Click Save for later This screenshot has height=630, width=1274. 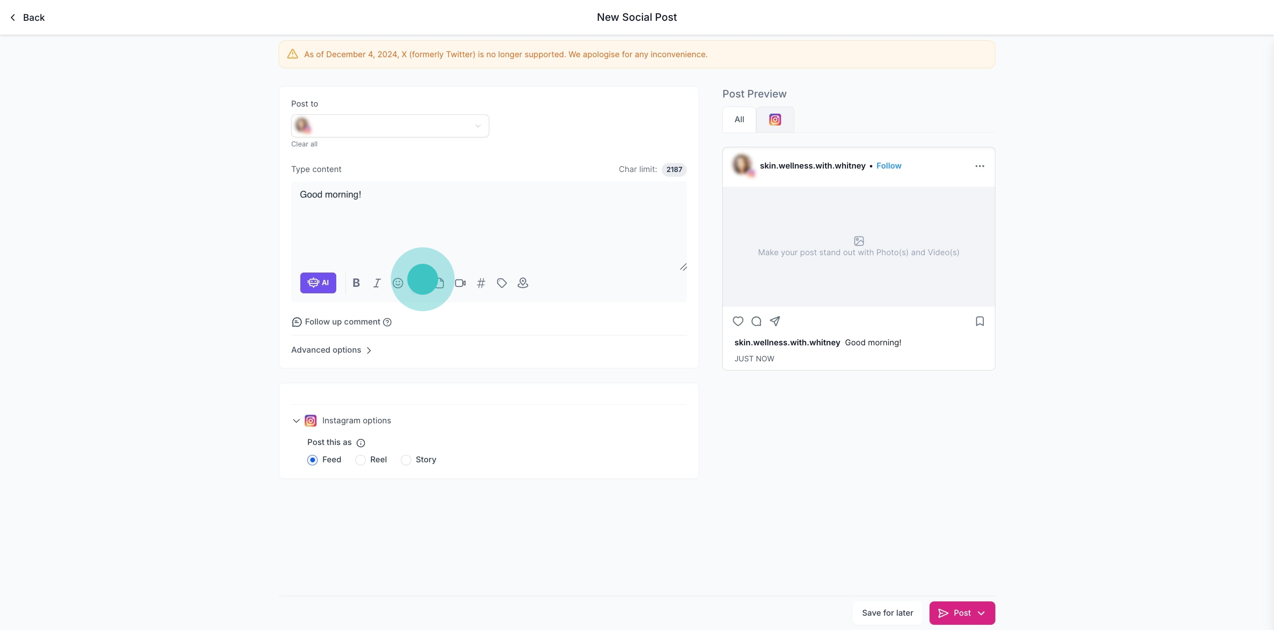(887, 613)
